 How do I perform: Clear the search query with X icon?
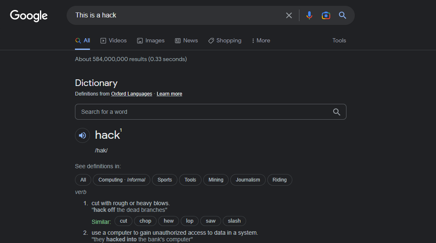click(289, 15)
